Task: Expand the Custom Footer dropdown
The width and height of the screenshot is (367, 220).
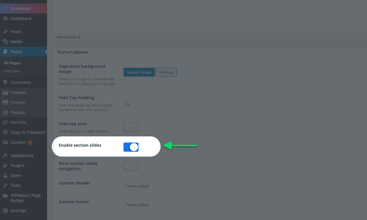Action: point(174,204)
